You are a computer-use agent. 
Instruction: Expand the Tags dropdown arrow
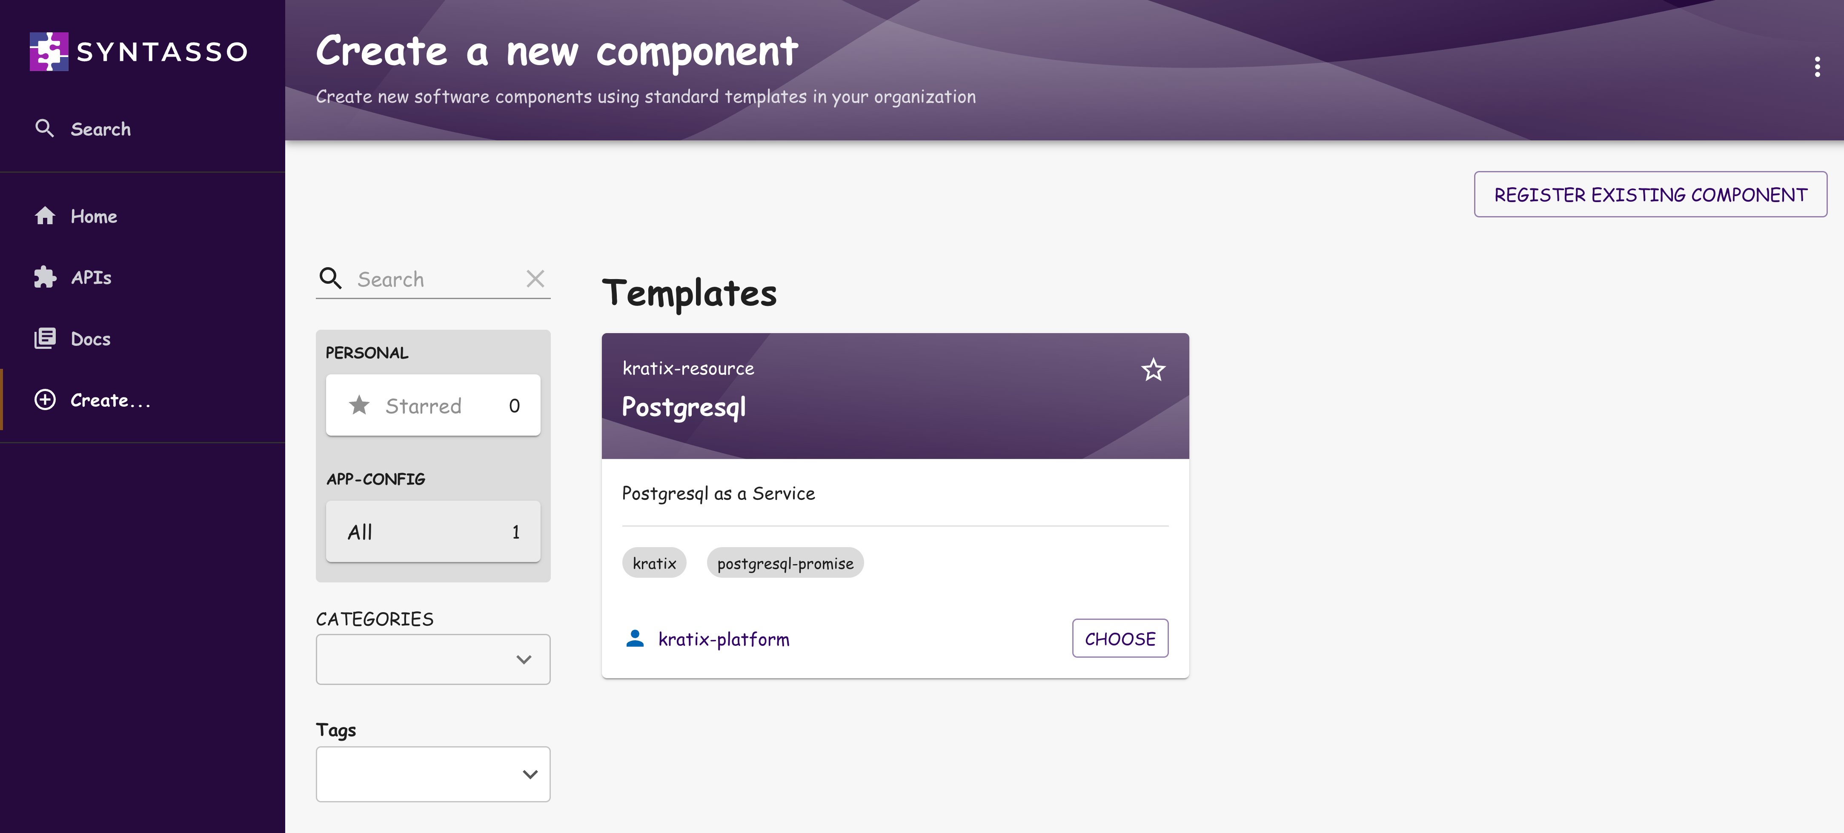[x=530, y=774]
